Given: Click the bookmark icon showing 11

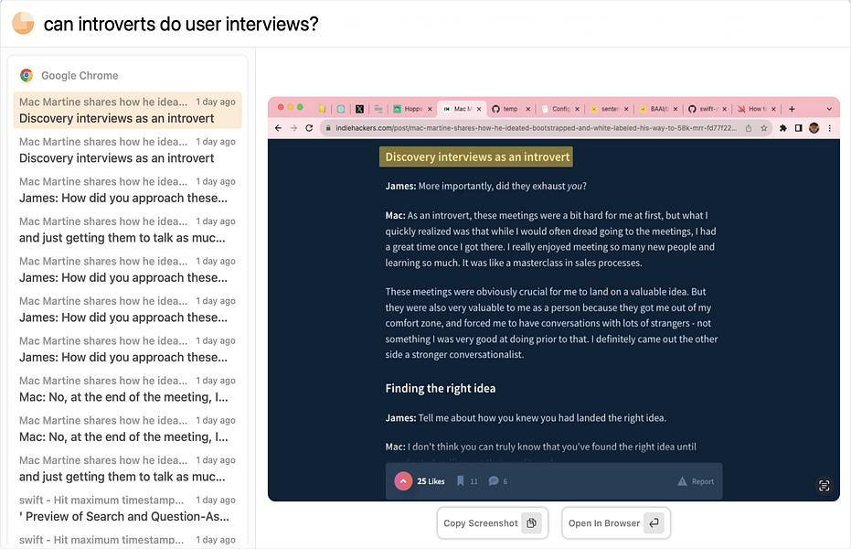Looking at the screenshot, I should [461, 481].
